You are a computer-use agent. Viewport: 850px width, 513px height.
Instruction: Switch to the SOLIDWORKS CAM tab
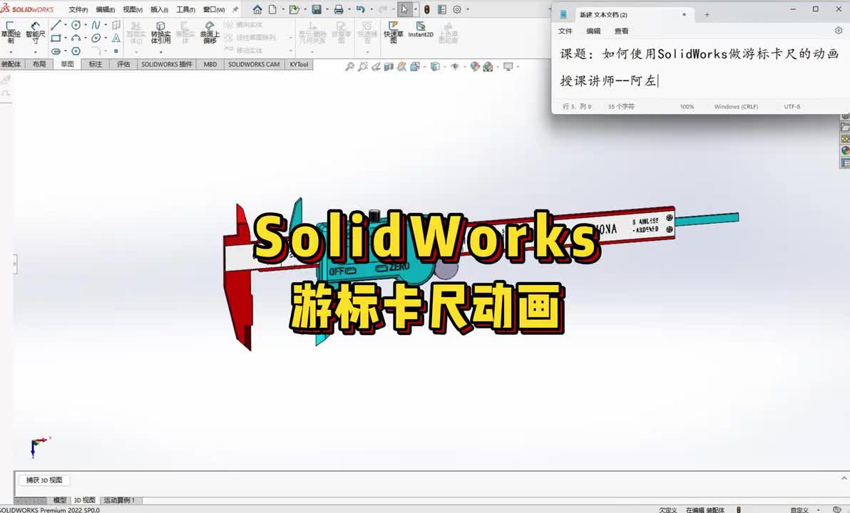[x=254, y=64]
